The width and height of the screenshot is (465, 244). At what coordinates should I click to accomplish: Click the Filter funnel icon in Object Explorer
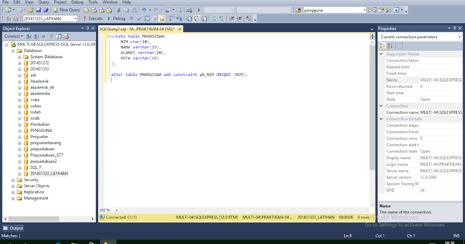pos(51,36)
